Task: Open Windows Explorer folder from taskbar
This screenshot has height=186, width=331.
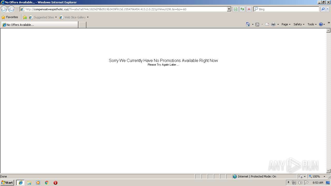Action: 29,183
